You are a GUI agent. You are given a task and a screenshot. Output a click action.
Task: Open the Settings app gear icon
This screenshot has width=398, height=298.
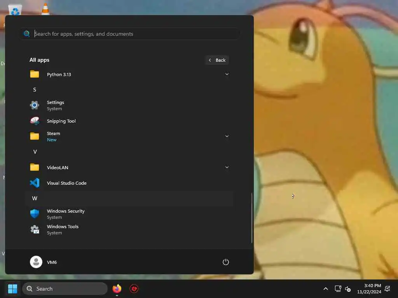35,105
